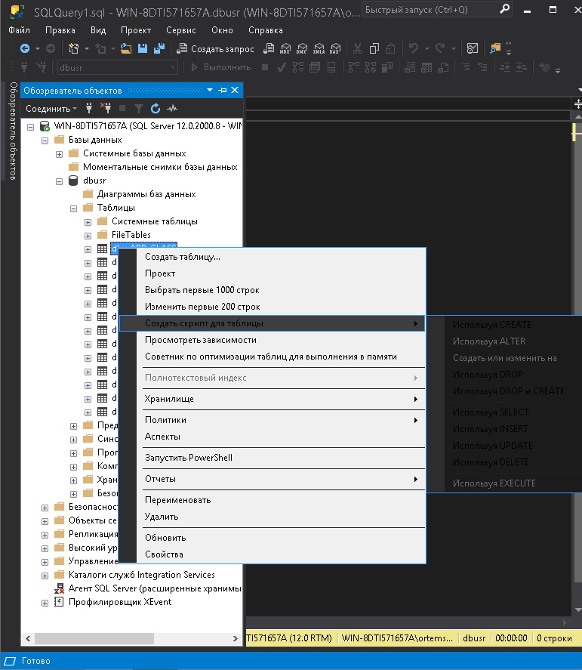Open the Правка menu

click(60, 30)
